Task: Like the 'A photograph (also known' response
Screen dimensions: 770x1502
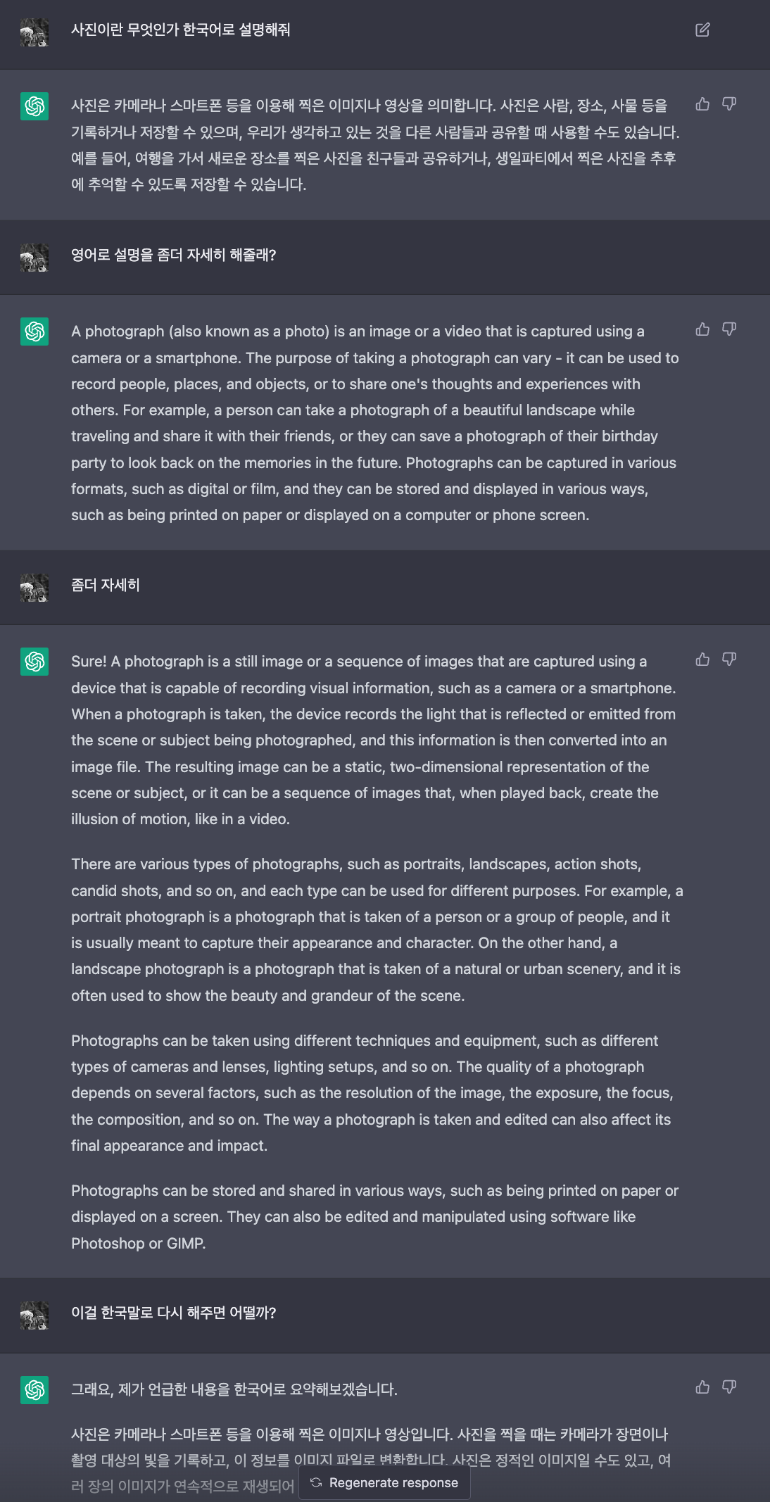Action: [x=702, y=329]
